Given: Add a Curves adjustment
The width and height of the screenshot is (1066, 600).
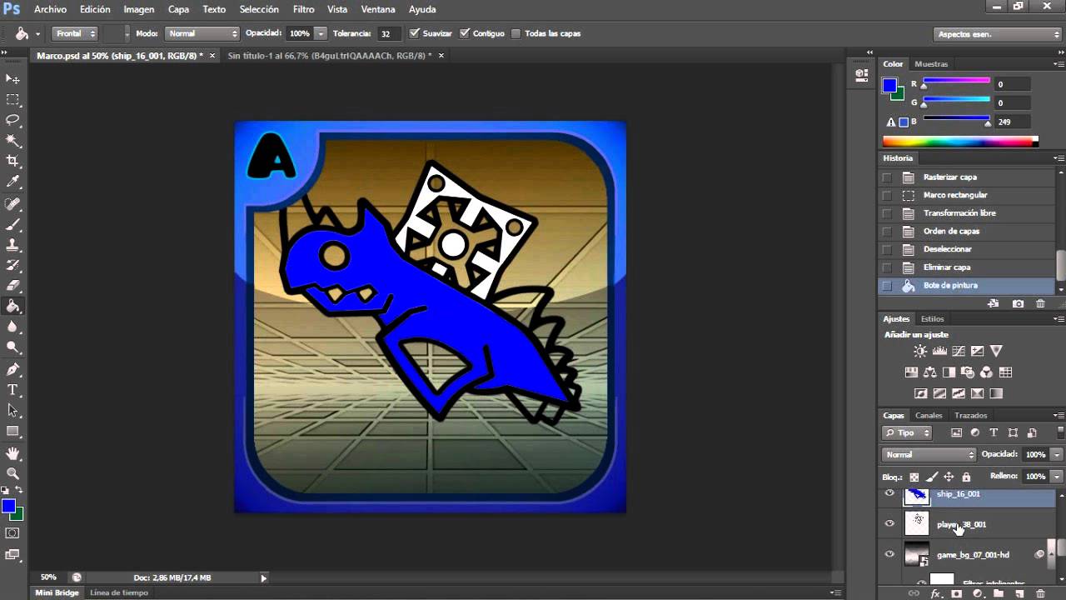Looking at the screenshot, I should 959,351.
